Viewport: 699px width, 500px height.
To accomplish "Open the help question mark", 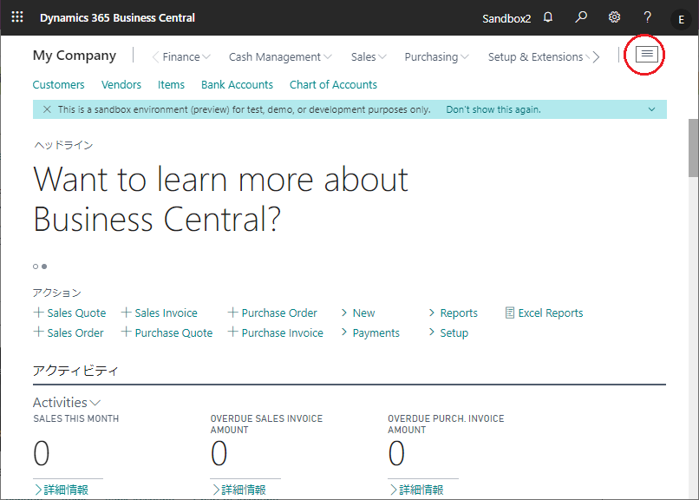I will tap(647, 17).
